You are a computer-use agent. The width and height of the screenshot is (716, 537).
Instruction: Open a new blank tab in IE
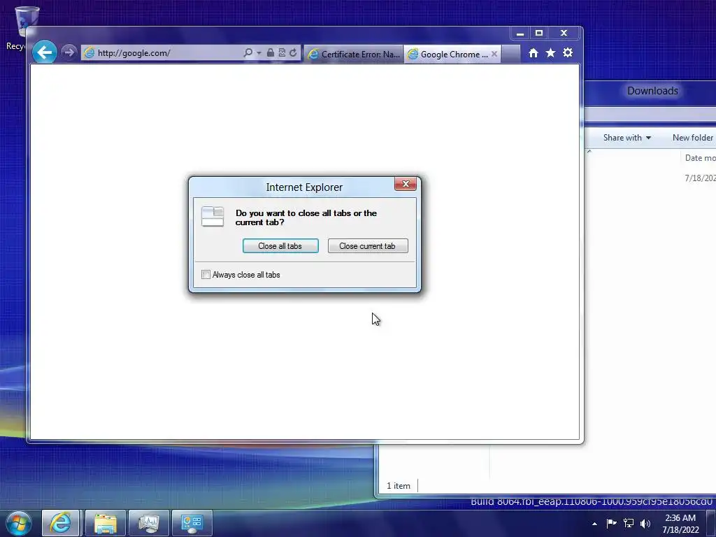[x=510, y=54]
